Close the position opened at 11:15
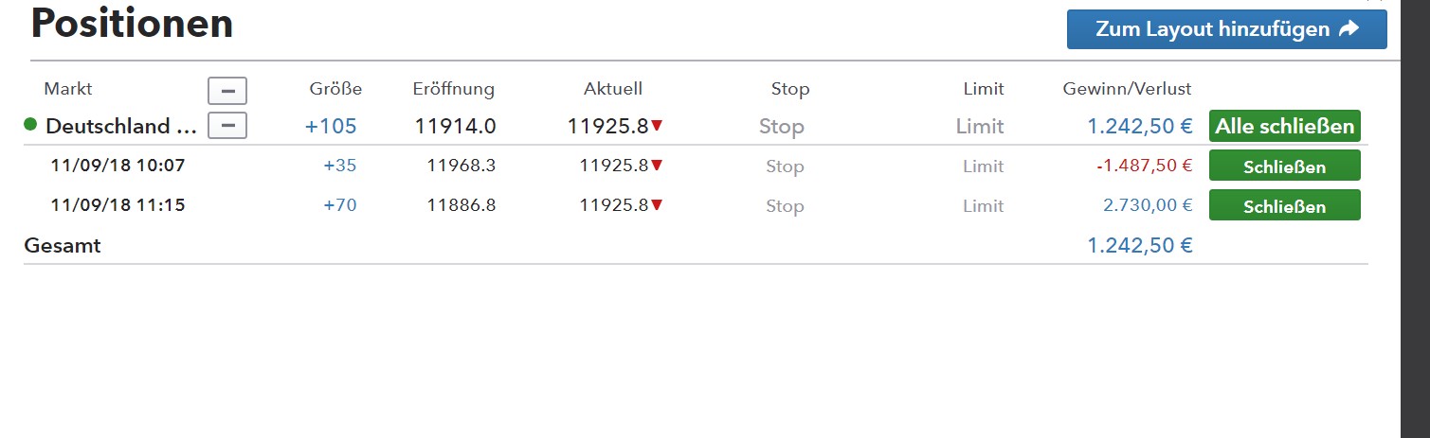Screen dimensions: 1430x438 (1284, 205)
